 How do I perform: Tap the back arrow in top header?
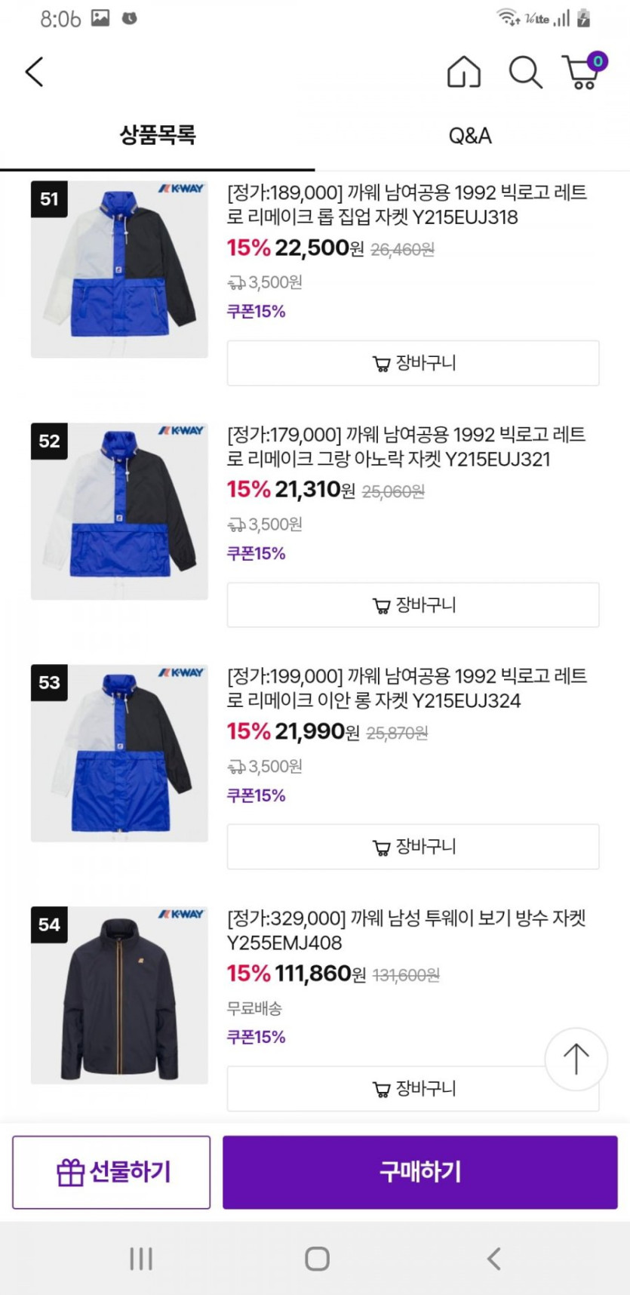coord(35,72)
